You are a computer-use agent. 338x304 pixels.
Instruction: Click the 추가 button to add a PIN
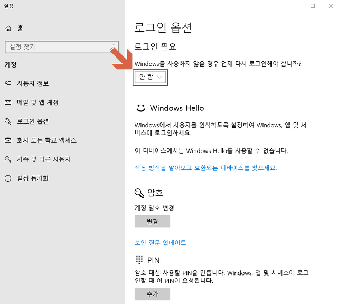(152, 294)
